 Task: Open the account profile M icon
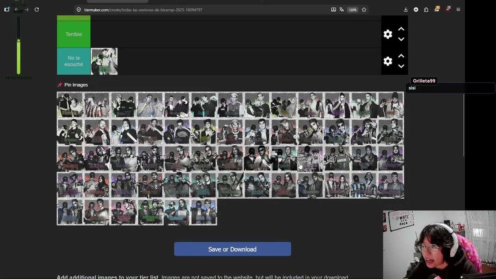416,9
